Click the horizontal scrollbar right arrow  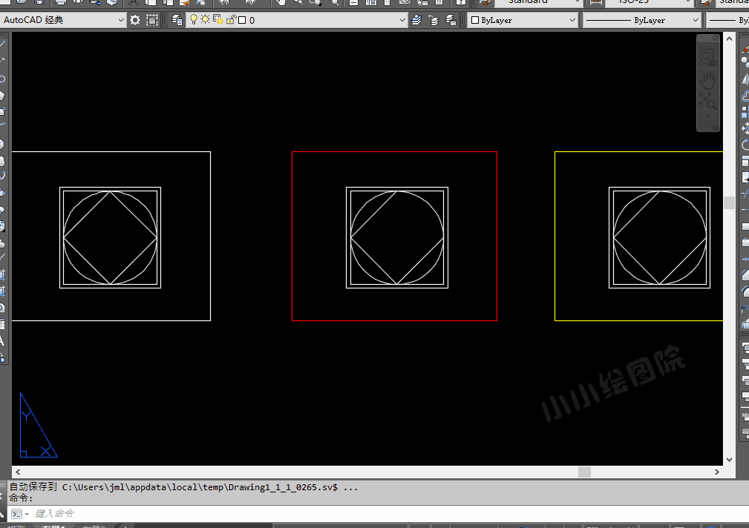pos(717,472)
